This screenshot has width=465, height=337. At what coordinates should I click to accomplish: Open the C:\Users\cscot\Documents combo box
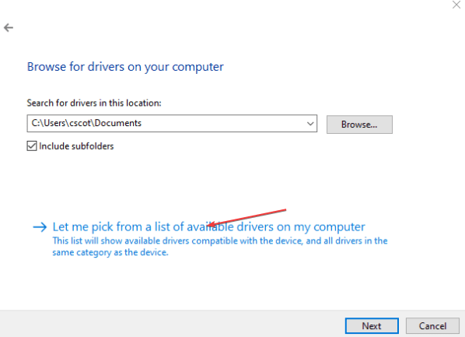point(172,124)
